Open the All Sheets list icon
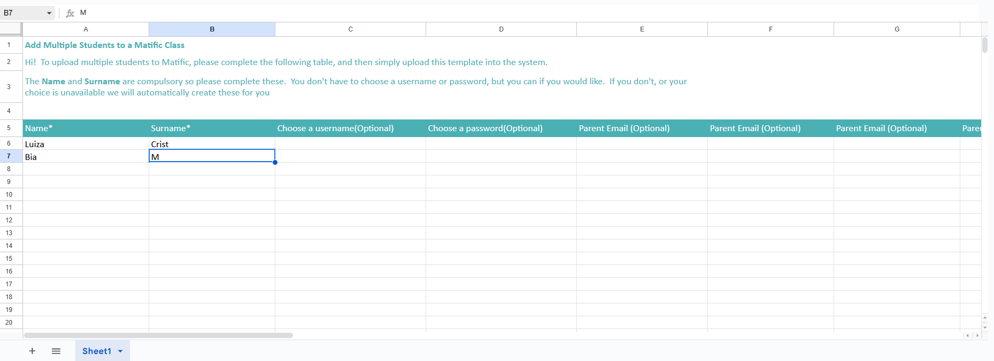 click(56, 351)
